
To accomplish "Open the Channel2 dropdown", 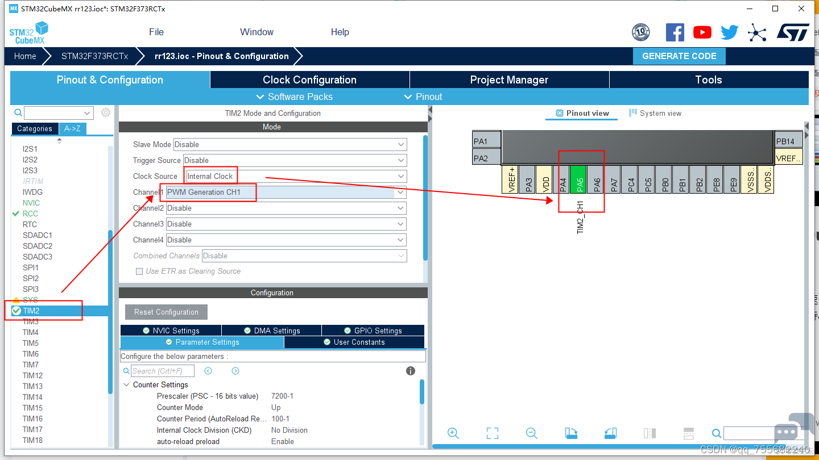I will coord(286,208).
